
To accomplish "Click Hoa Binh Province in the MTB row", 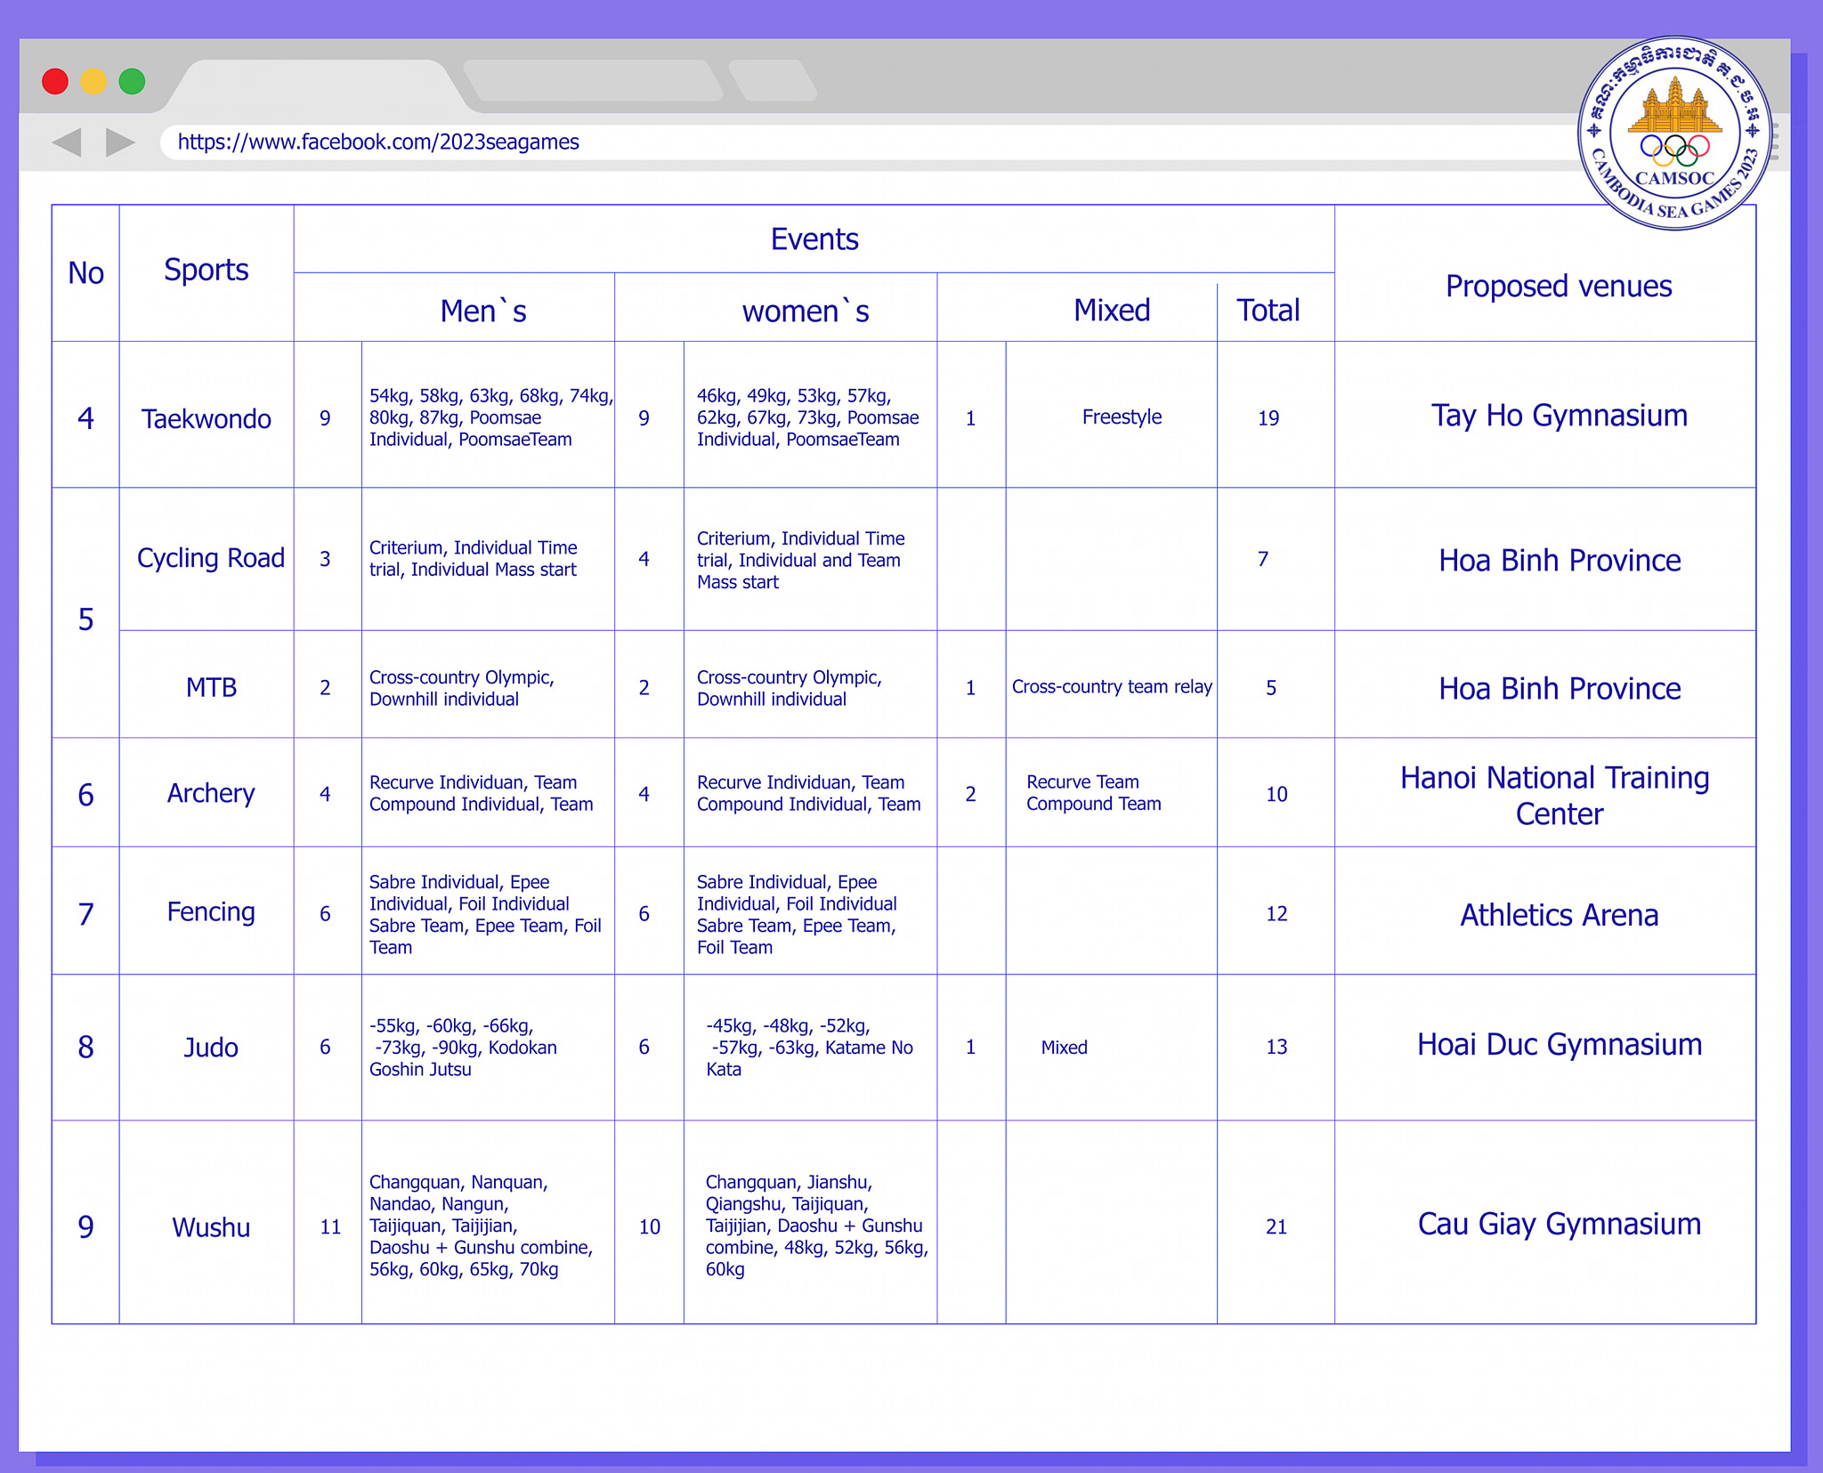I will 1560,689.
